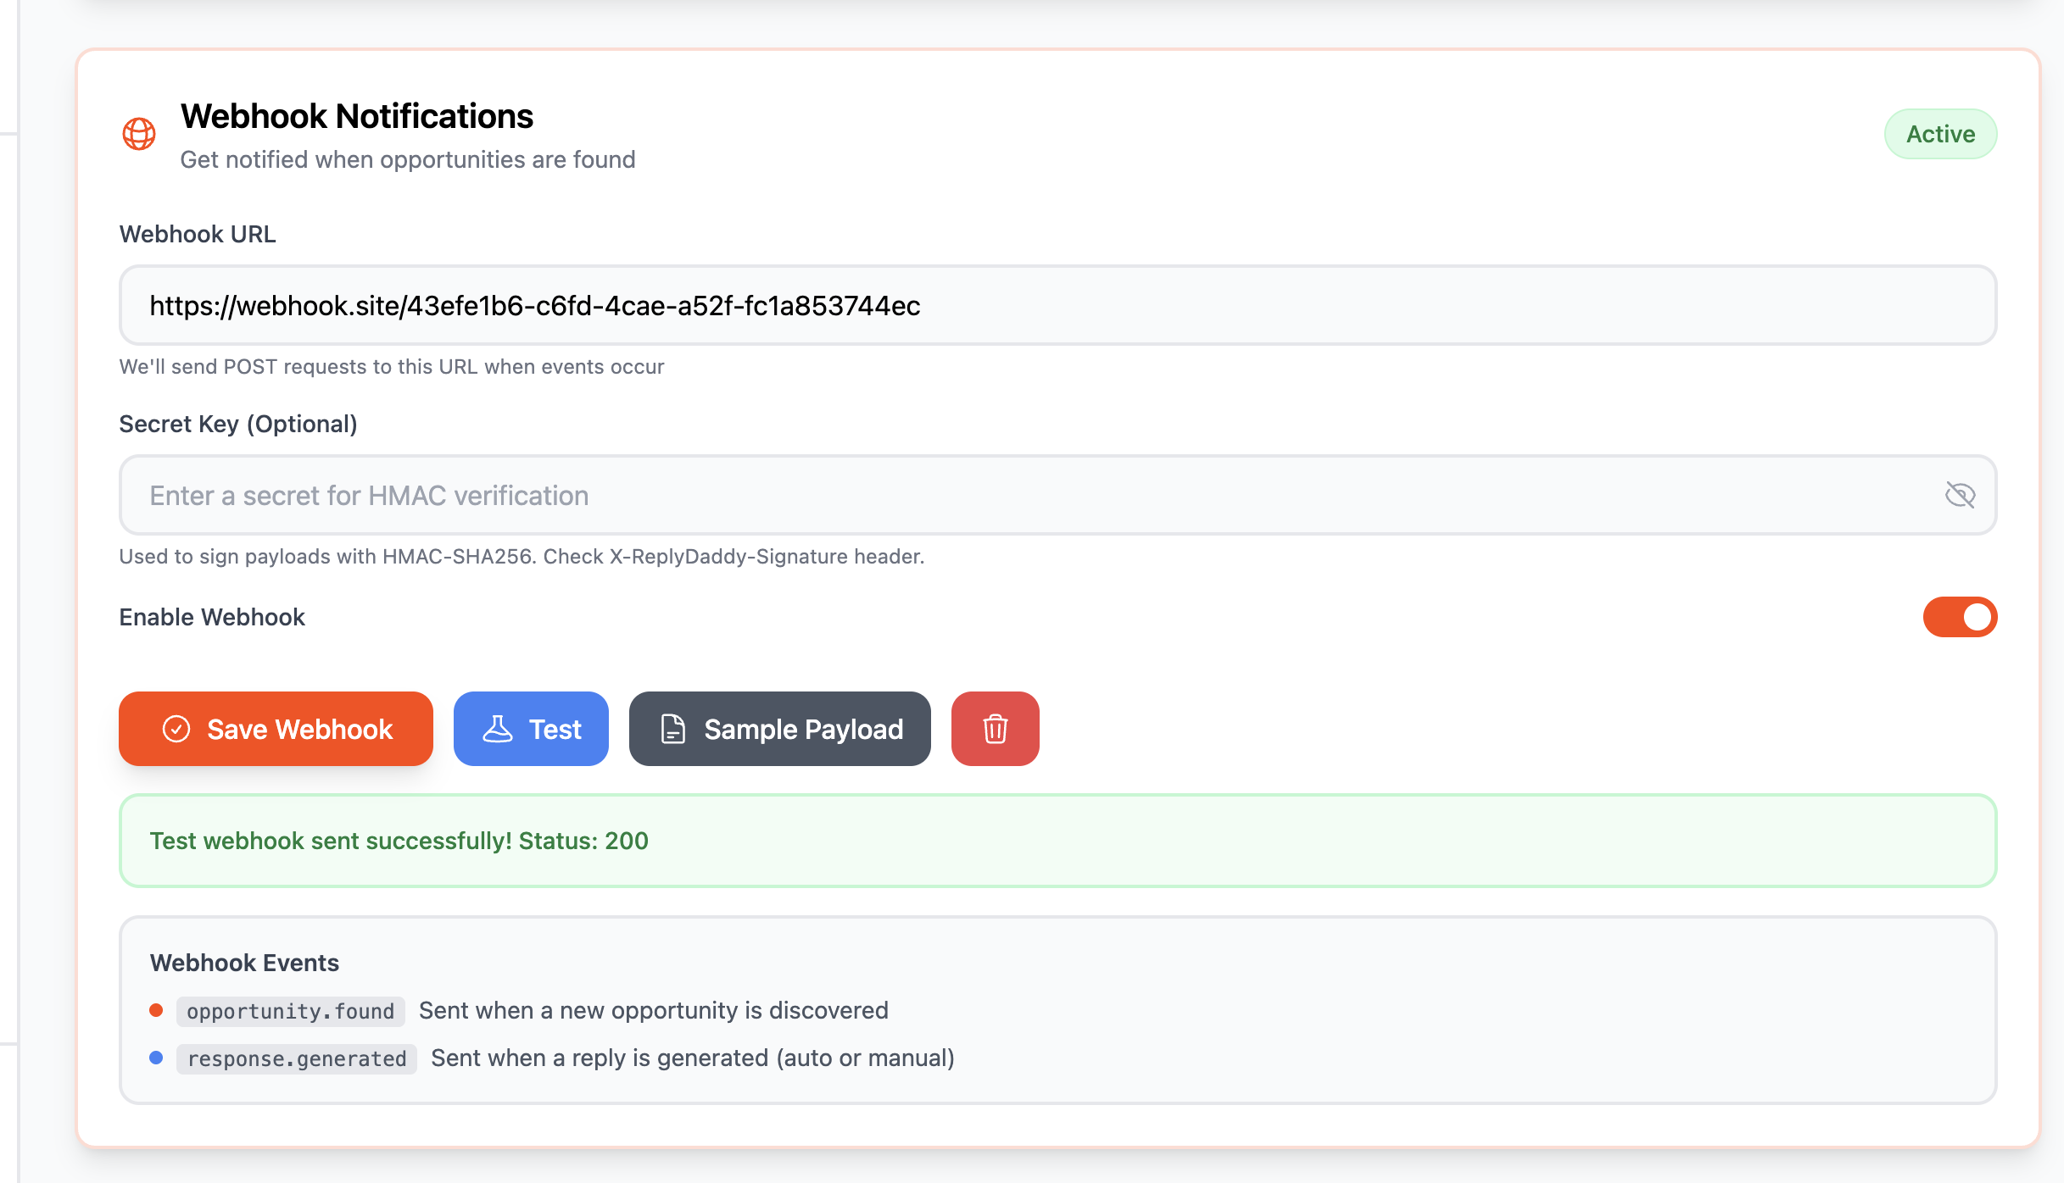Click the globe icon beside Webhook Notifications
Screen dimensions: 2064x1183
click(139, 134)
